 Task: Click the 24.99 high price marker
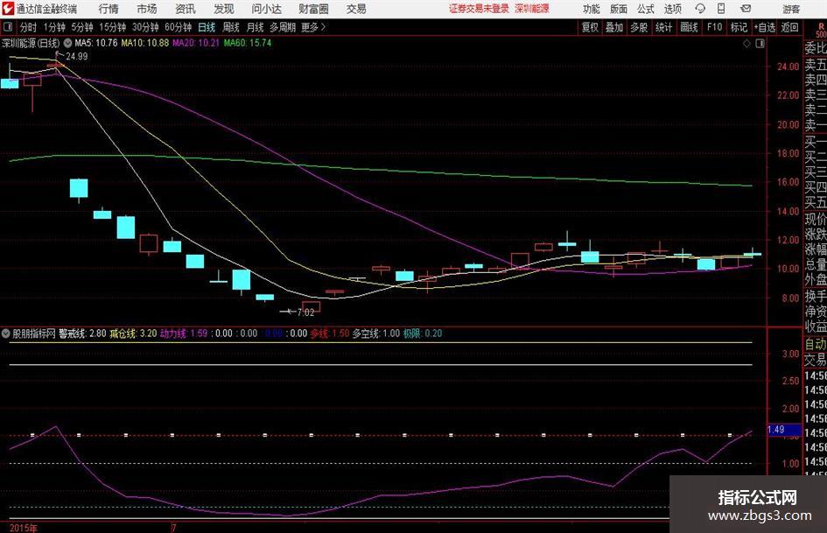coord(76,56)
